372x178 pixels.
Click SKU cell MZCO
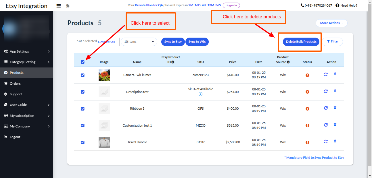coord(201,125)
